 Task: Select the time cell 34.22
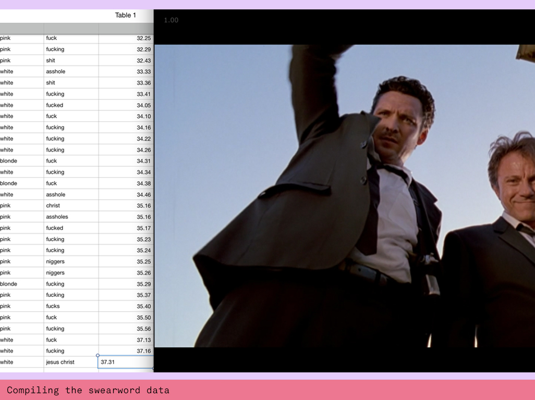coord(126,139)
